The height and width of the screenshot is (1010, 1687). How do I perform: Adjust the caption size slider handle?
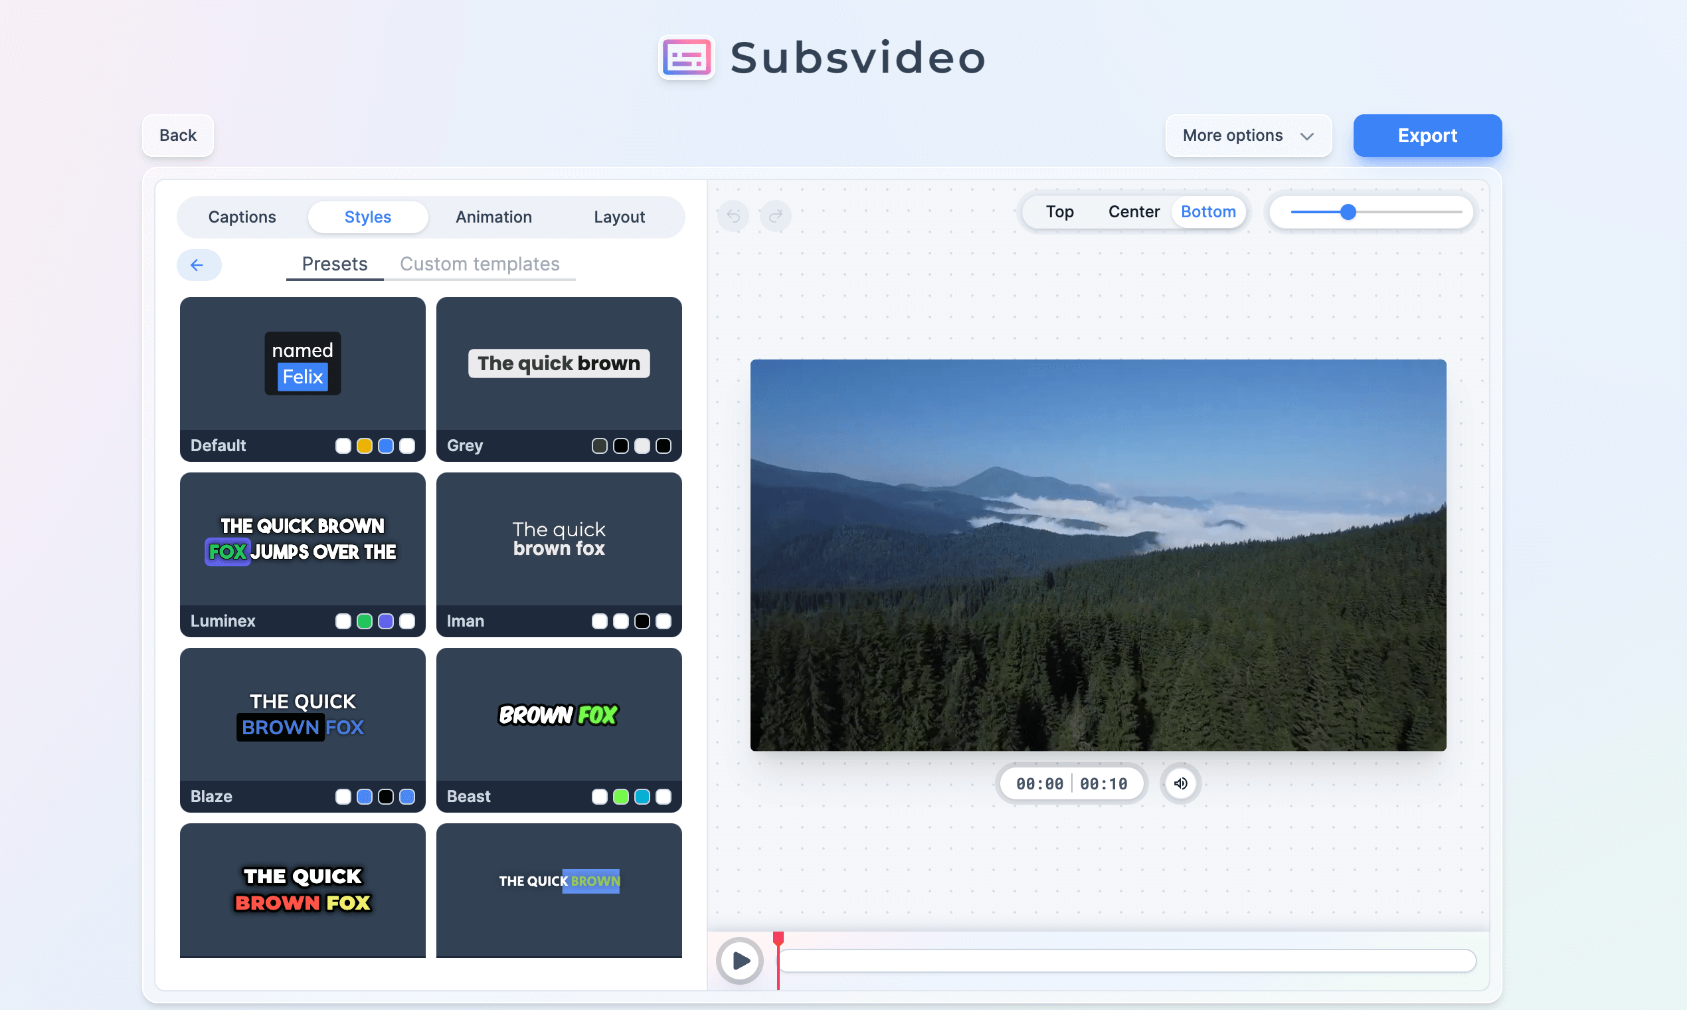(1348, 213)
